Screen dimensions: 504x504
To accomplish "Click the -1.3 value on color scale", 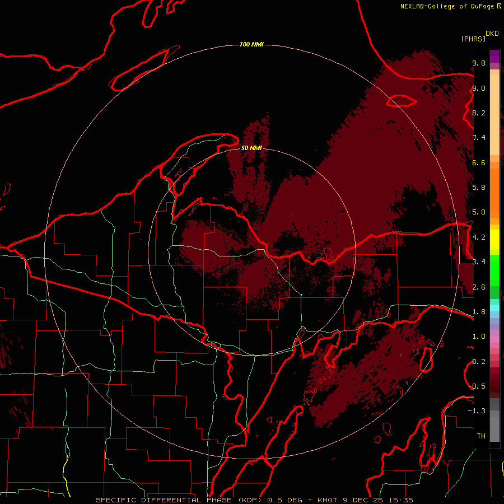I will coord(477,411).
